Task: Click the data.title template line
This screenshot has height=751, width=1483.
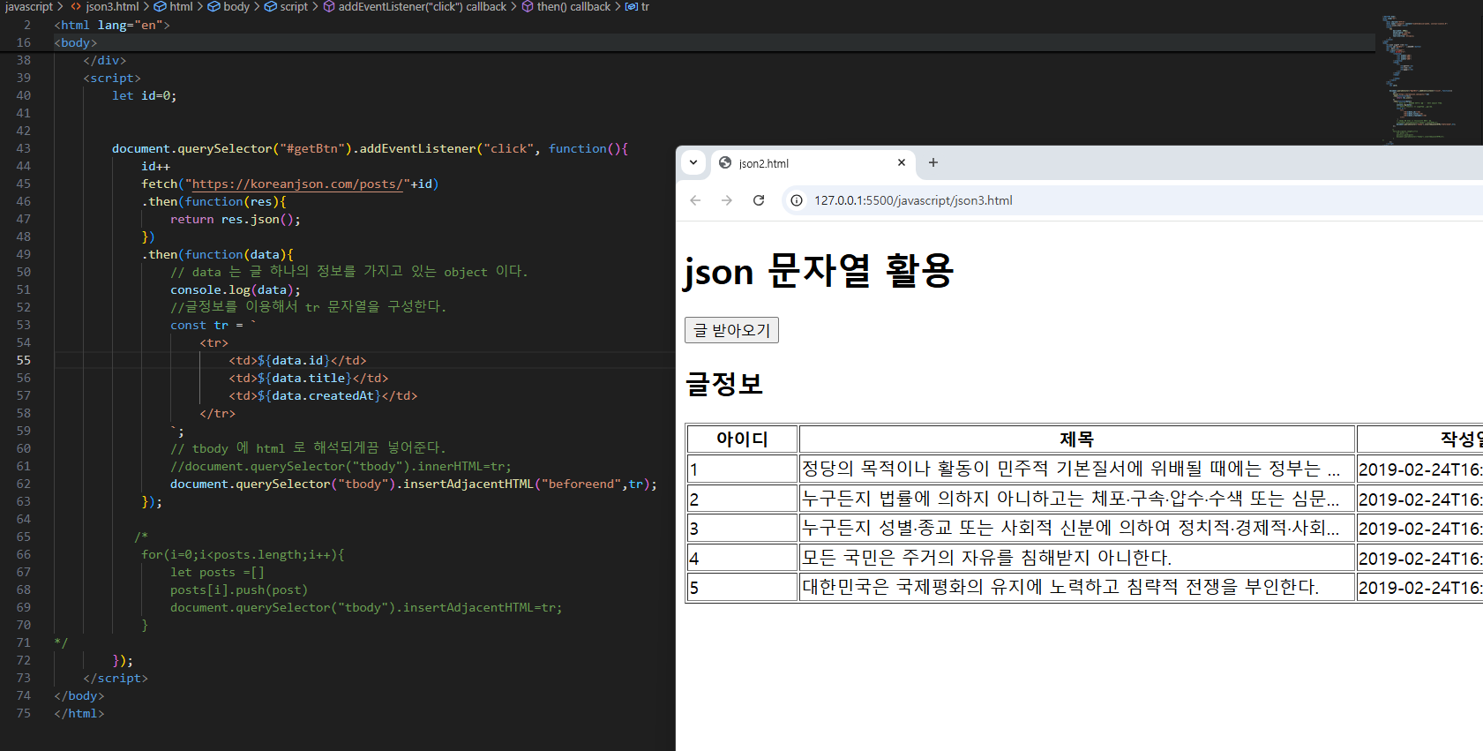Action: (309, 378)
